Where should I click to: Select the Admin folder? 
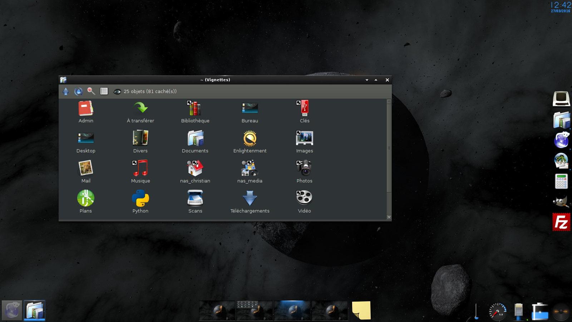coord(86,112)
